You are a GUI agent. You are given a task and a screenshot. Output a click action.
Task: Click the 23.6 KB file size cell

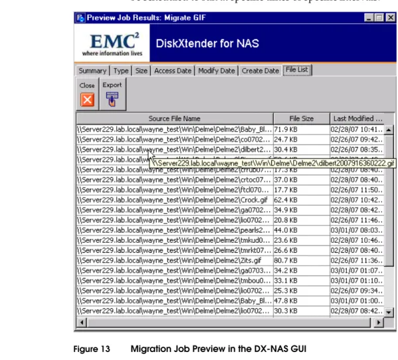[x=302, y=240]
